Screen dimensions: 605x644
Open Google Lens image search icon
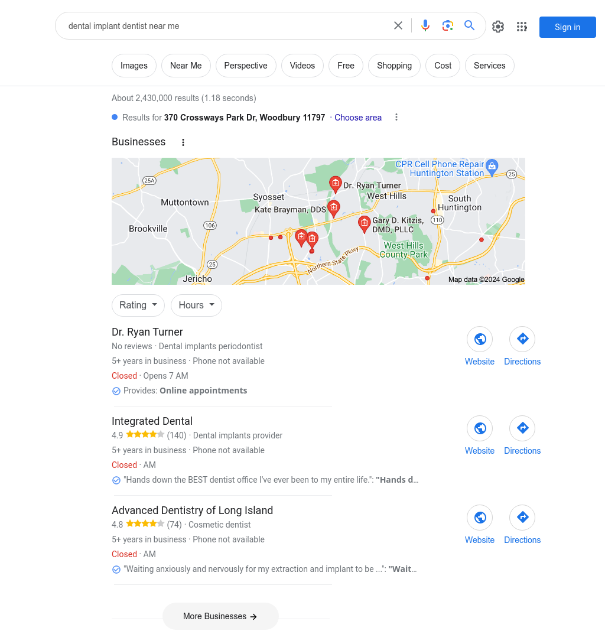pos(447,26)
